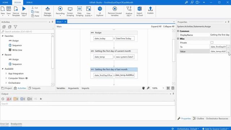The width and height of the screenshot is (231, 130).
Task: Click the Cut command
Action: 35,8
